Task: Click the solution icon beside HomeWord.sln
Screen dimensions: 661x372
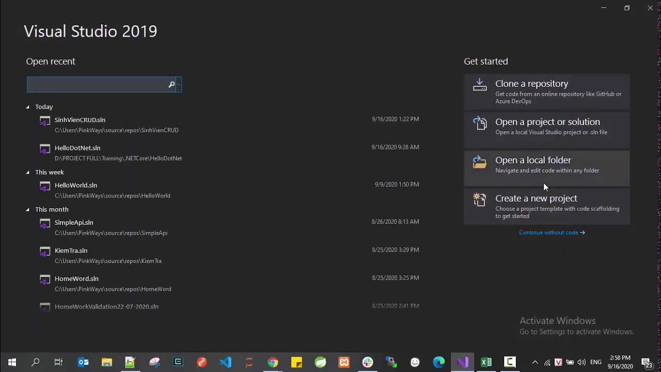Action: click(45, 280)
